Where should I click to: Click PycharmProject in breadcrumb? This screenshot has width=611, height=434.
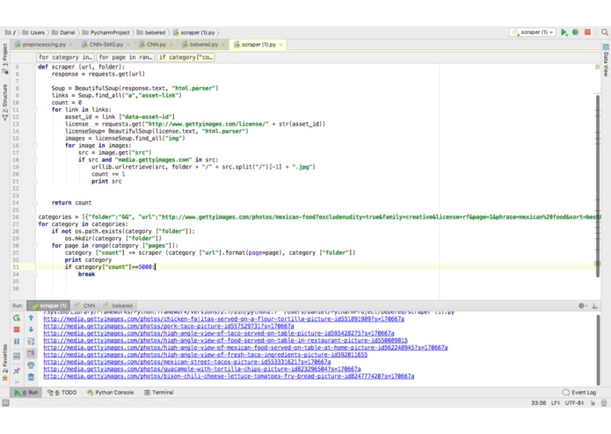point(106,33)
